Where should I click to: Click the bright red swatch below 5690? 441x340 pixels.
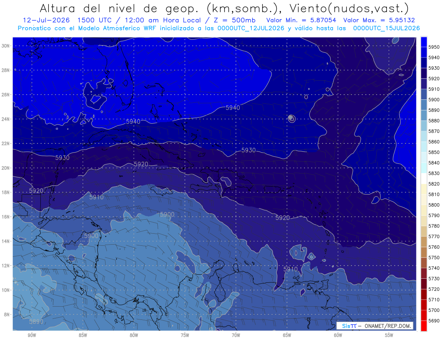click(424, 326)
